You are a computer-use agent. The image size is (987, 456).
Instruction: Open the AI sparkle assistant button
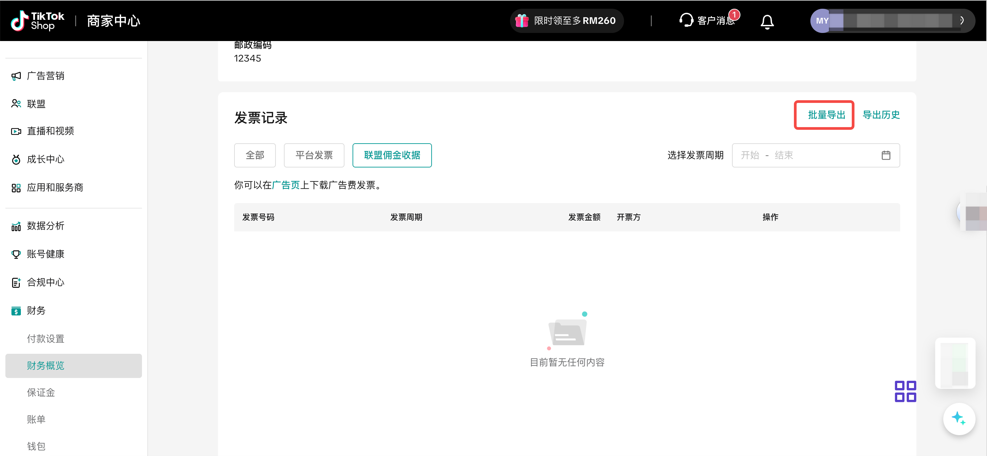click(x=959, y=418)
